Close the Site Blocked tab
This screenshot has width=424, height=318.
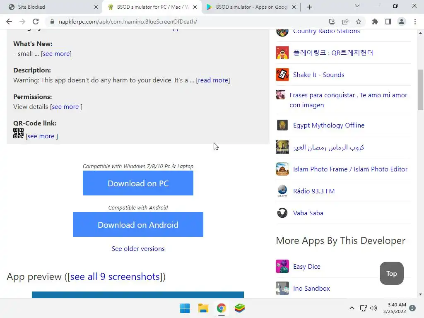[x=96, y=7]
